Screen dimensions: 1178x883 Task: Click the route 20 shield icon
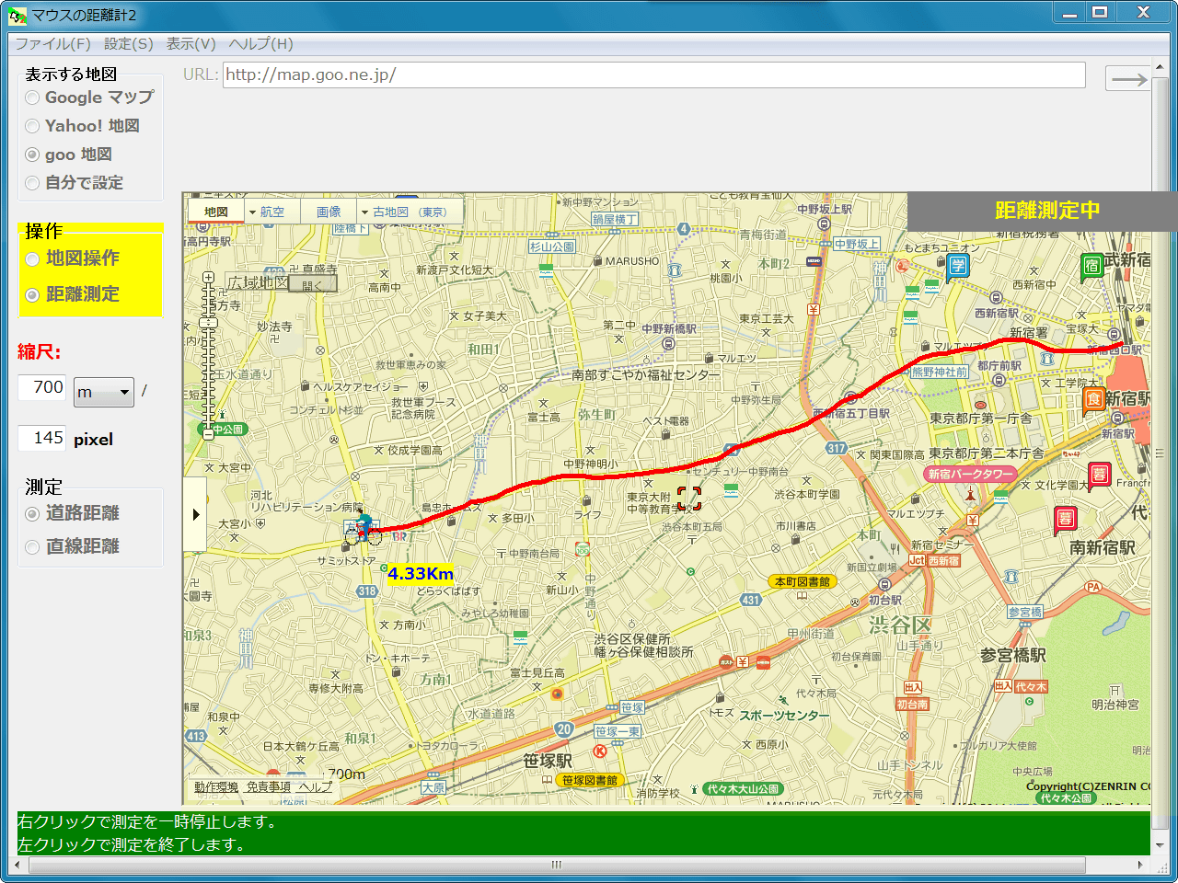(564, 729)
